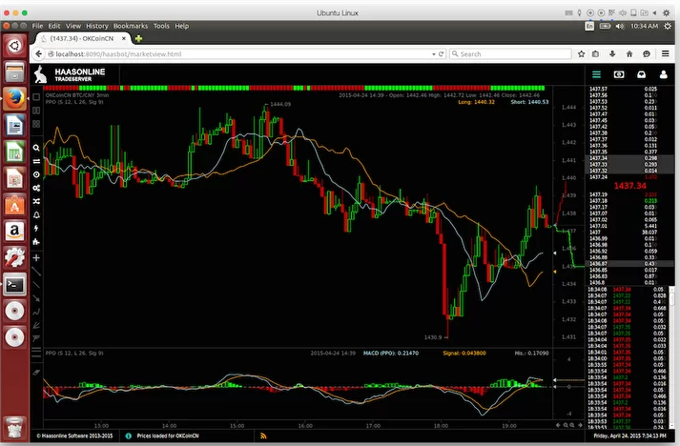Screen dimensions: 680x446
Task: Click the shuffle crossed-arrows icon
Action: pos(36,201)
